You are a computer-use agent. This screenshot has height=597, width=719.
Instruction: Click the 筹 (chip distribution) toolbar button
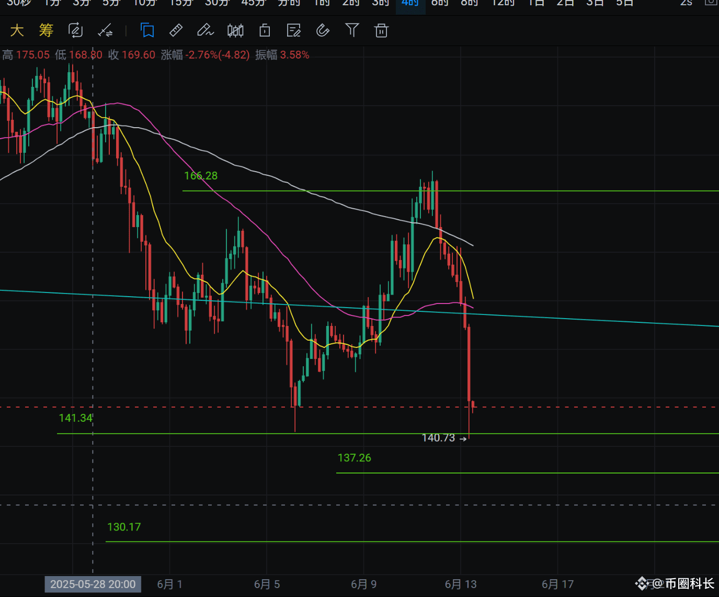tap(46, 30)
